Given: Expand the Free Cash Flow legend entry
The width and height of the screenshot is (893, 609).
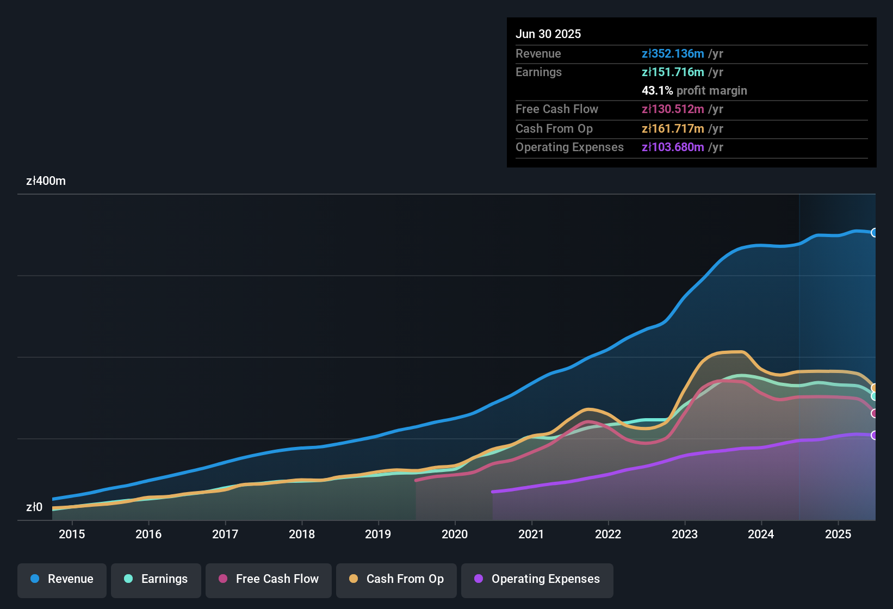Looking at the screenshot, I should pyautogui.click(x=268, y=579).
